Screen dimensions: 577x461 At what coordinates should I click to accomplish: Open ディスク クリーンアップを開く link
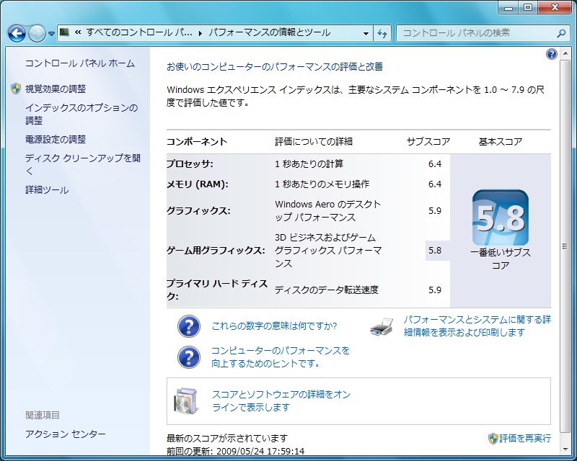(x=83, y=164)
